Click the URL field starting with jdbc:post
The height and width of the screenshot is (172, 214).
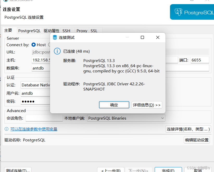120,52
